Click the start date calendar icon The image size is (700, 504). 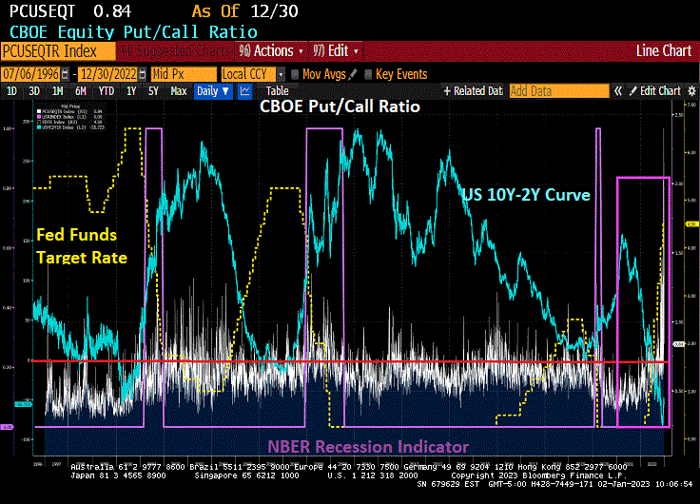65,74
